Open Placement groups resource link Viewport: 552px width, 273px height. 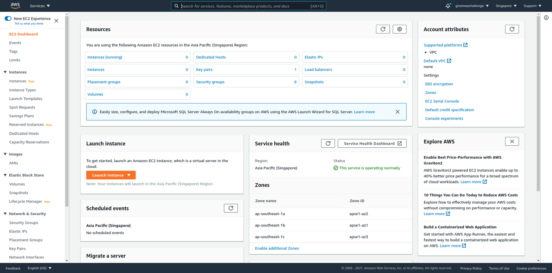[x=104, y=82]
